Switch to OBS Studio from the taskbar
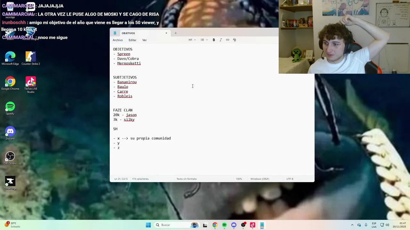This screenshot has width=410, height=230. pyautogui.click(x=243, y=225)
